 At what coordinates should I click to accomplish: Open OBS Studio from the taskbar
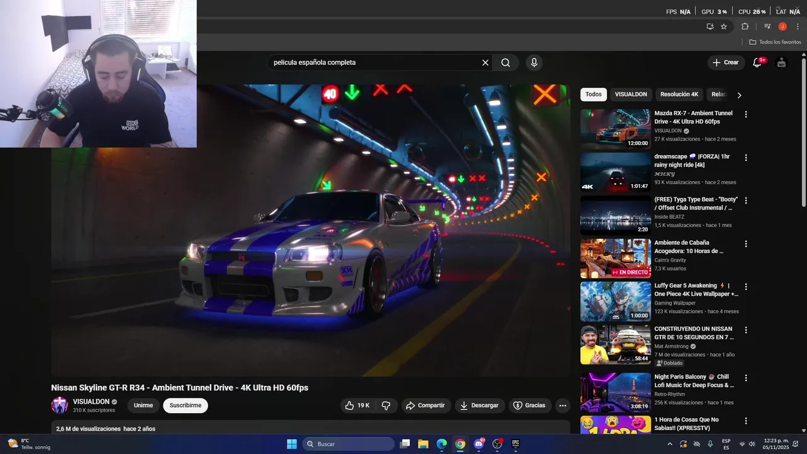497,444
